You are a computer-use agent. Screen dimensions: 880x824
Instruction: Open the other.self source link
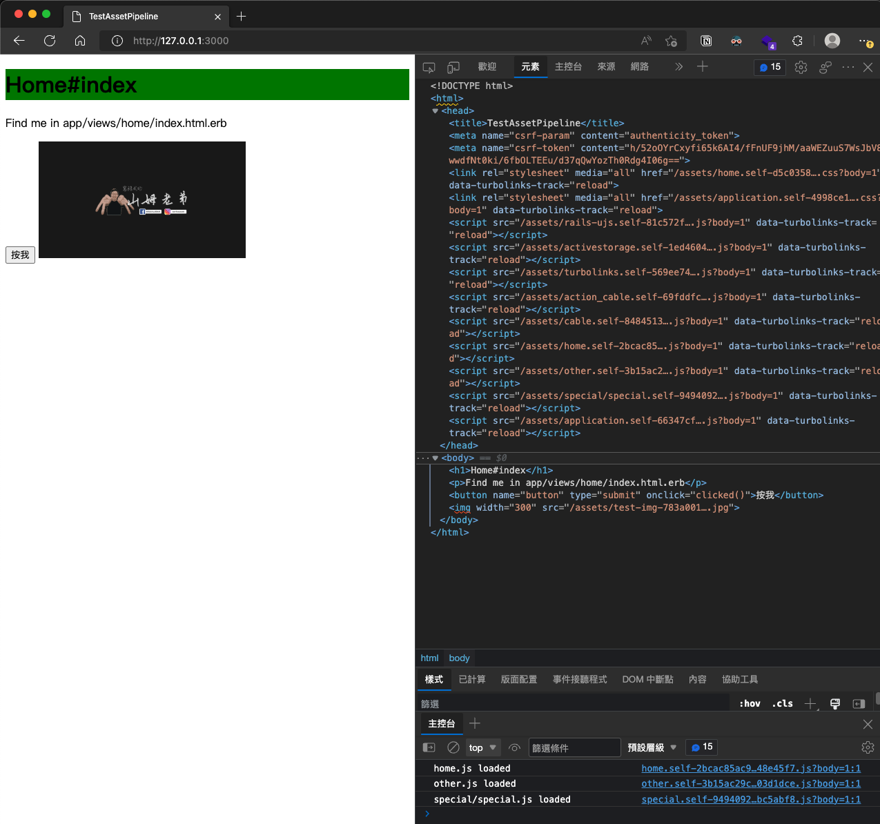(x=751, y=783)
